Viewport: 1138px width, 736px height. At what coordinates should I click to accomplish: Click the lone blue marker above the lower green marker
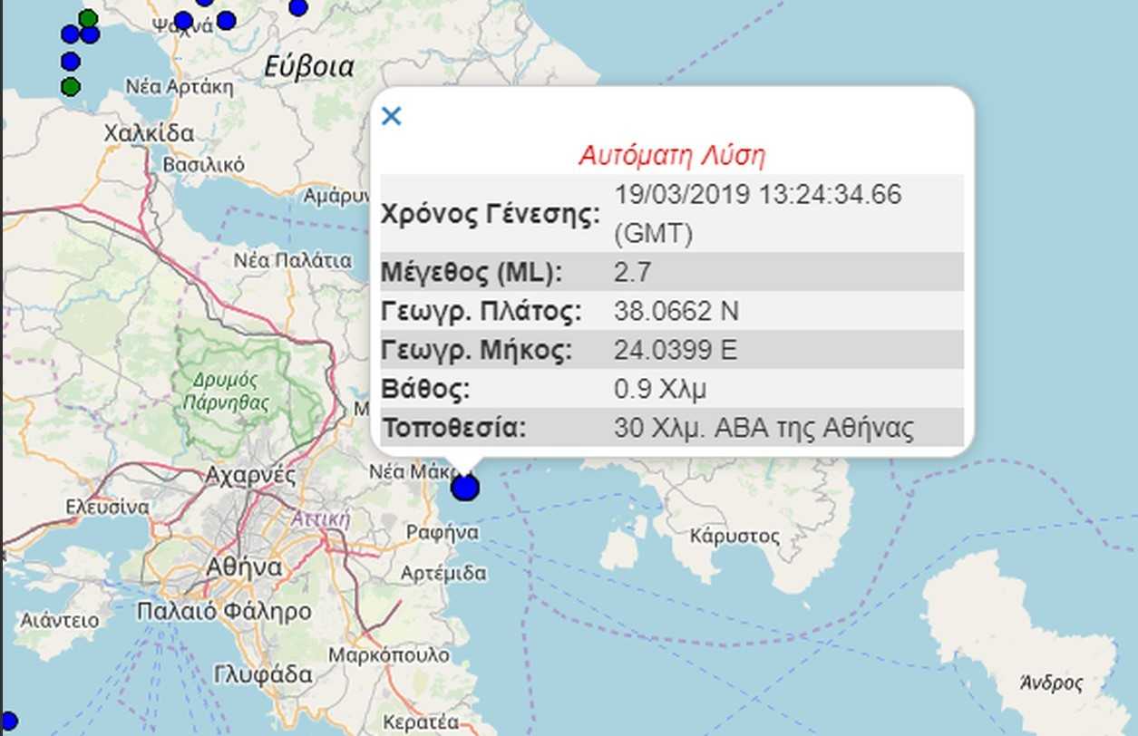click(71, 62)
